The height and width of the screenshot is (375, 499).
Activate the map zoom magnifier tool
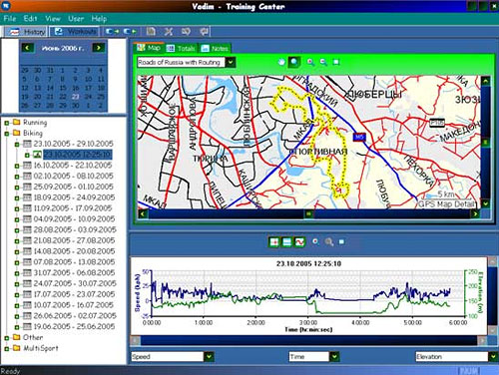tap(294, 62)
